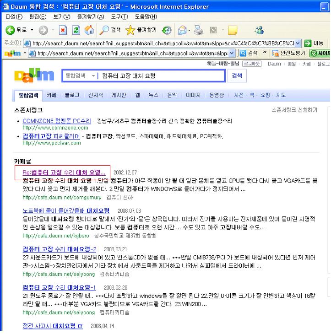Open 컴퓨터 고장 수리 대처요령-2 result

tap(60, 249)
